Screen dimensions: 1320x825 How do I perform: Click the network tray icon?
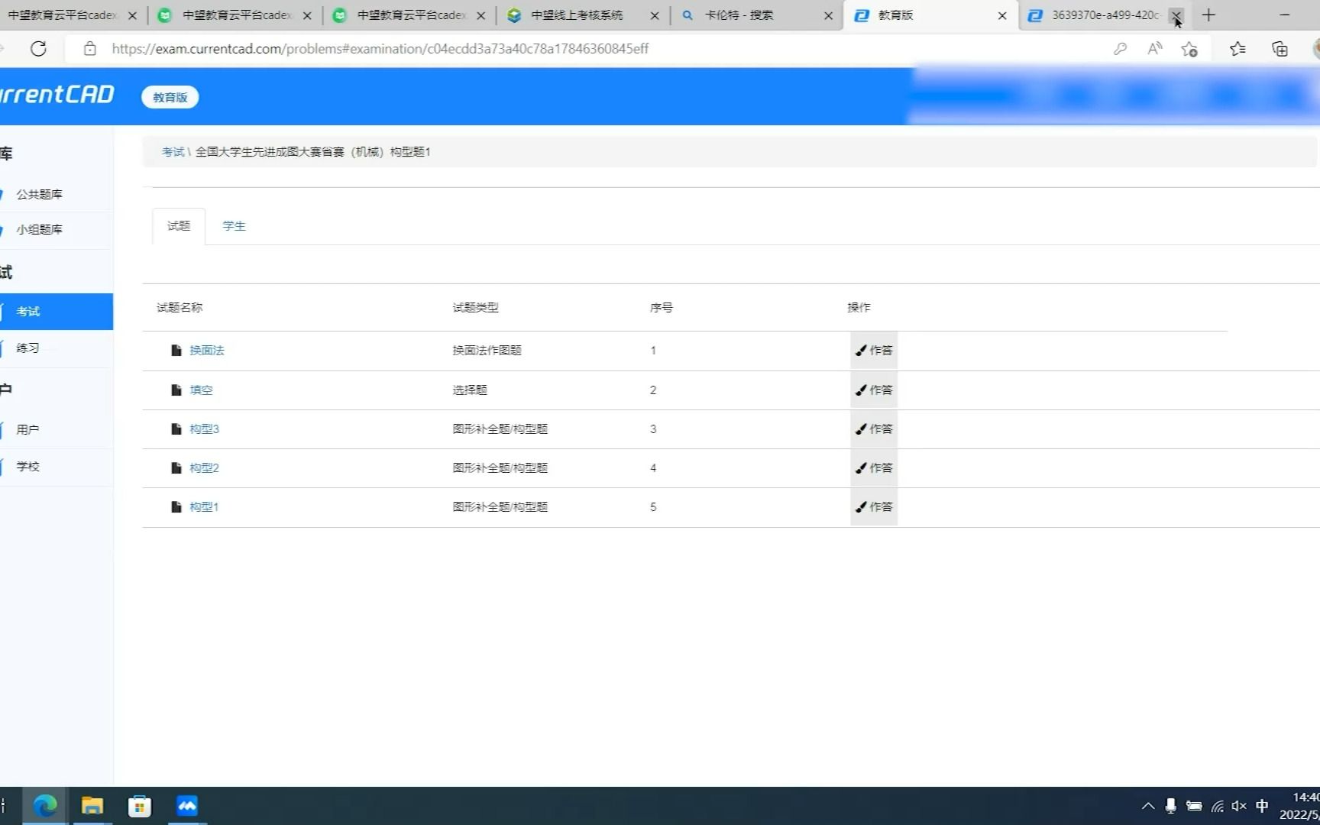click(1218, 806)
